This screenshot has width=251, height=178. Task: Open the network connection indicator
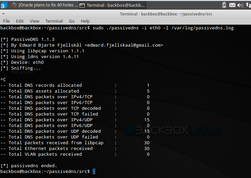click(248, 5)
